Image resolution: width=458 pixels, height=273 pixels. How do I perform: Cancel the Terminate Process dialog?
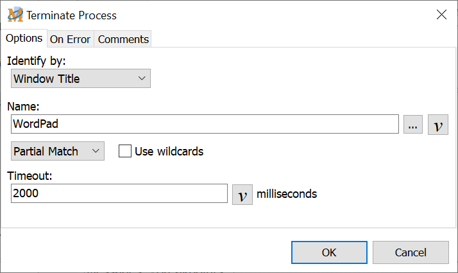pyautogui.click(x=410, y=252)
